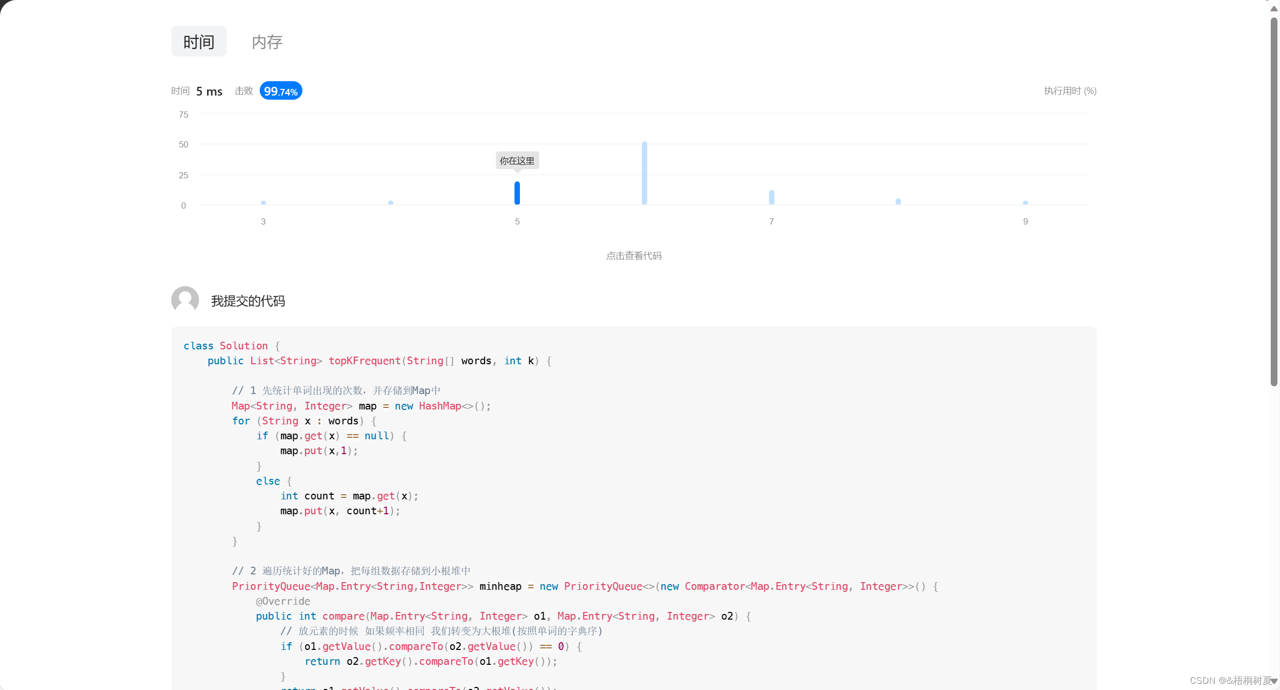The image size is (1280, 690).
Task: Click the 'class Solution {' code line
Action: [x=231, y=346]
